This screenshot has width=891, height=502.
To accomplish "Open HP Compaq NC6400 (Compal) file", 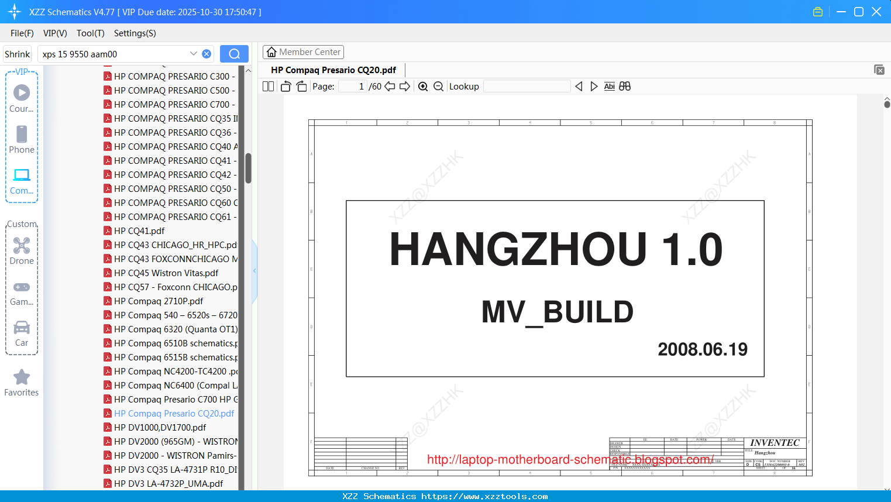I will (x=170, y=385).
